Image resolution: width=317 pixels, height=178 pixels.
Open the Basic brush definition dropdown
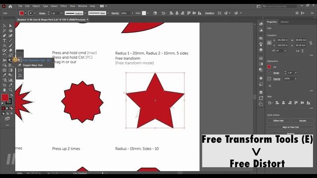tap(108, 13)
